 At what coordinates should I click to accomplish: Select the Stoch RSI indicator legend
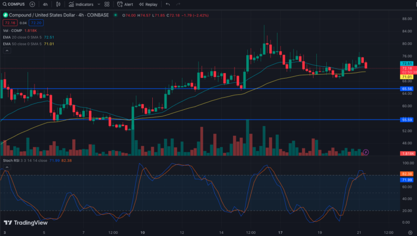tap(25, 161)
